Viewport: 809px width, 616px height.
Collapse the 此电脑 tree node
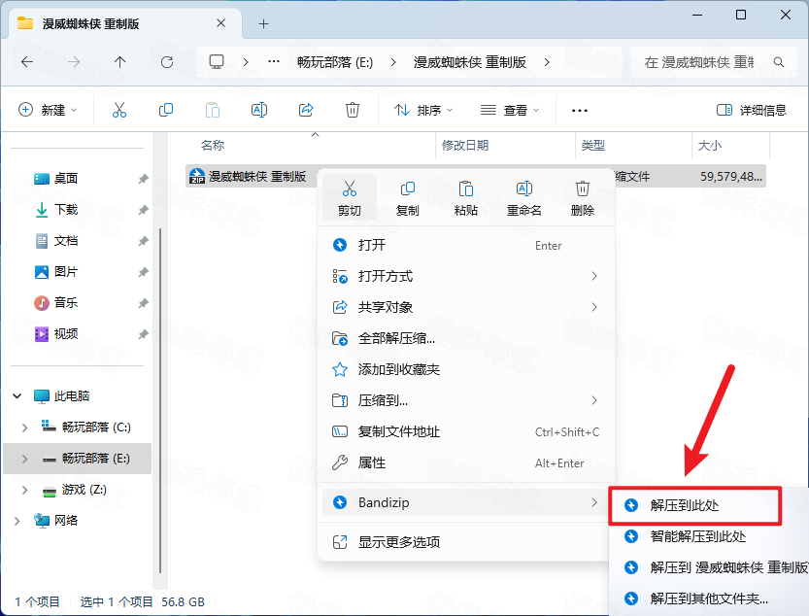tap(17, 396)
